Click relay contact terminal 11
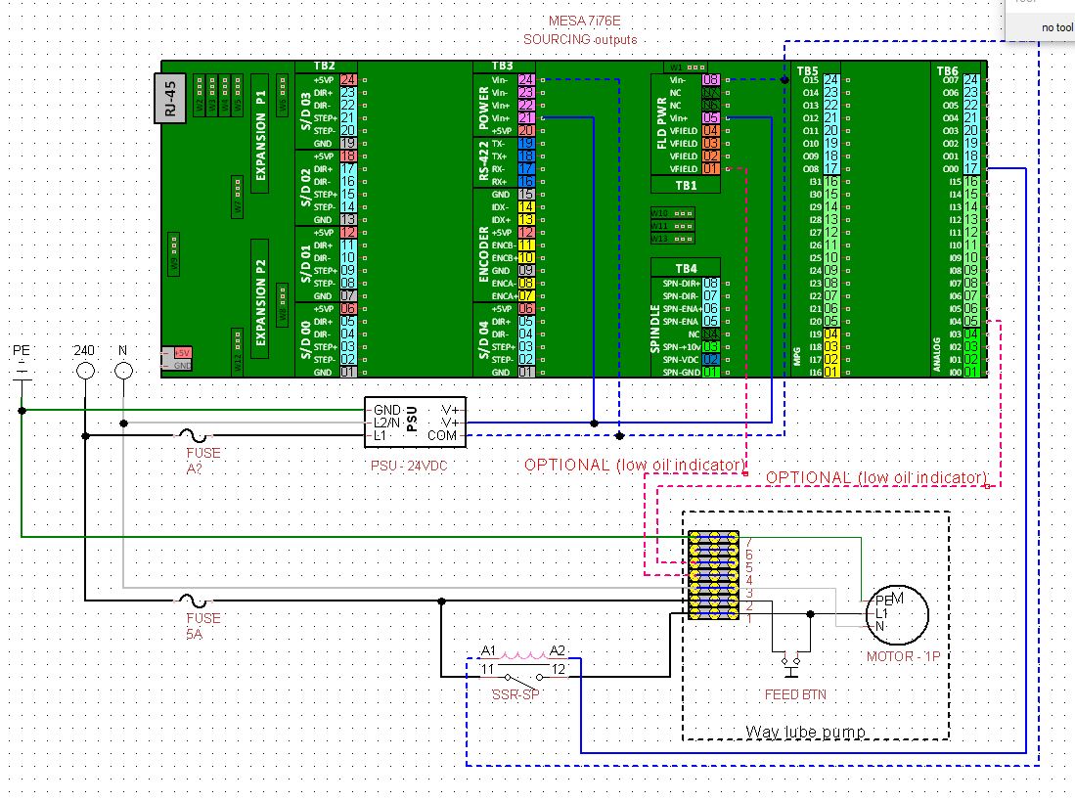Image resolution: width=1075 pixels, height=802 pixels. (487, 670)
